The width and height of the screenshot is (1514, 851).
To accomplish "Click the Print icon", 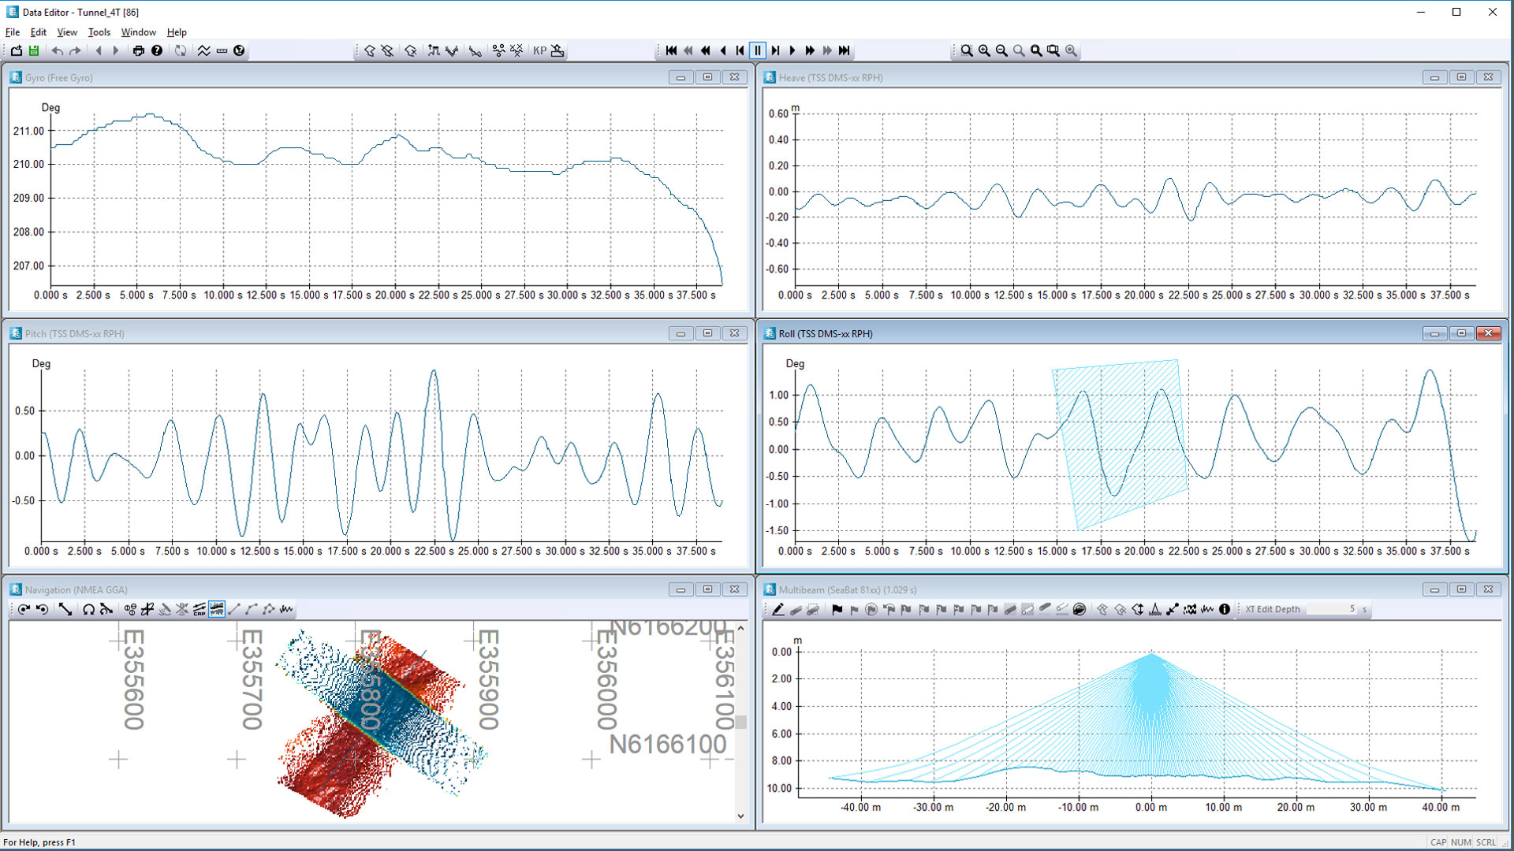I will (139, 50).
